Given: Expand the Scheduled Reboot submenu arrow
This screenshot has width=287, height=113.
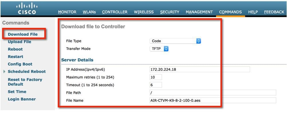Looking at the screenshot, I should click(4, 71).
